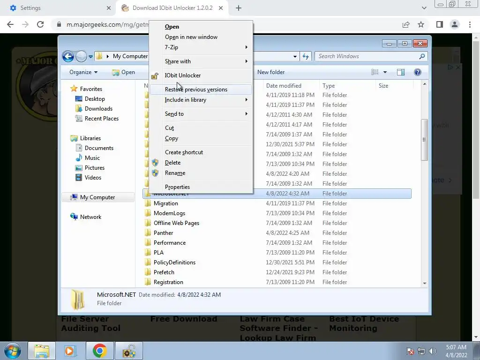Open a new Chrome tab

point(239,8)
